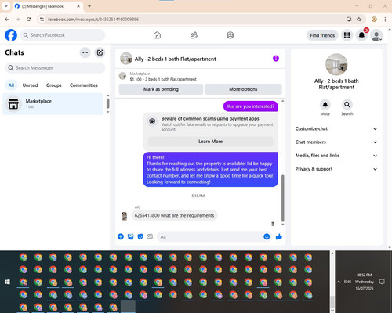392x313 pixels.
Task: Open a new browser tab
Action: pyautogui.click(x=89, y=6)
